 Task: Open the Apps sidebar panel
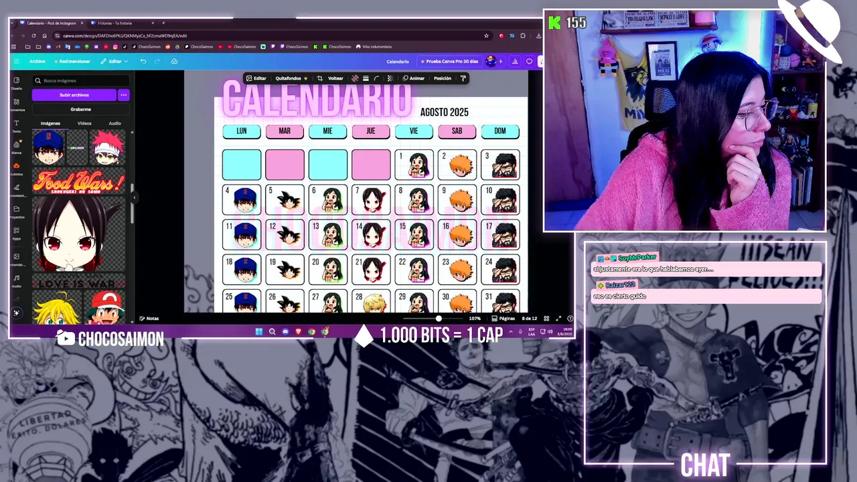(x=16, y=233)
